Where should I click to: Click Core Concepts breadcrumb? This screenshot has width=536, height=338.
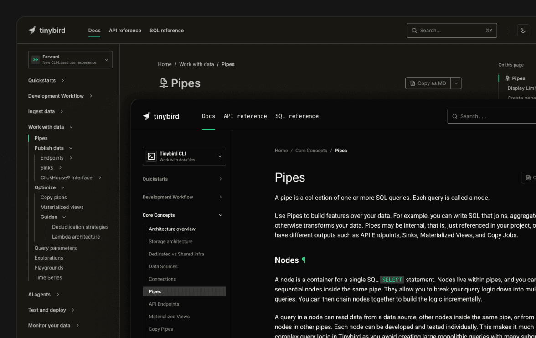click(311, 151)
